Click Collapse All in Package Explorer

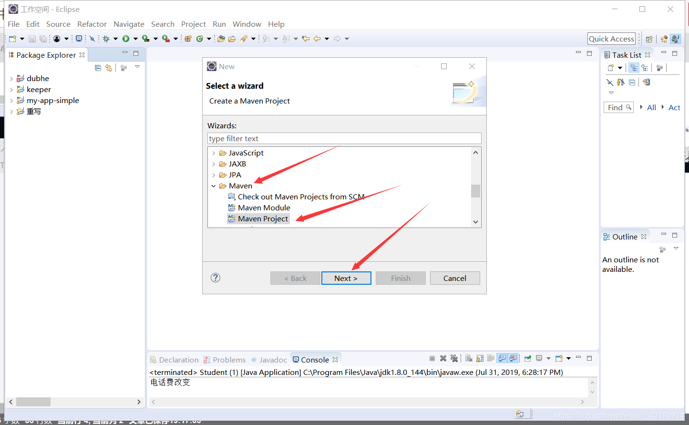click(98, 68)
